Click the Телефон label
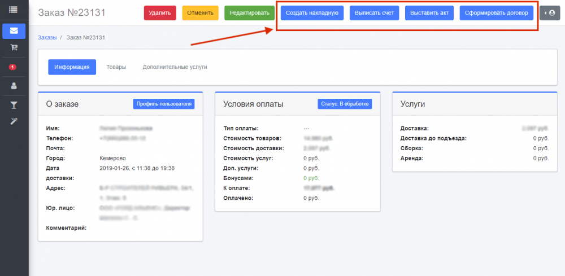This screenshot has width=565, height=276. [59, 138]
